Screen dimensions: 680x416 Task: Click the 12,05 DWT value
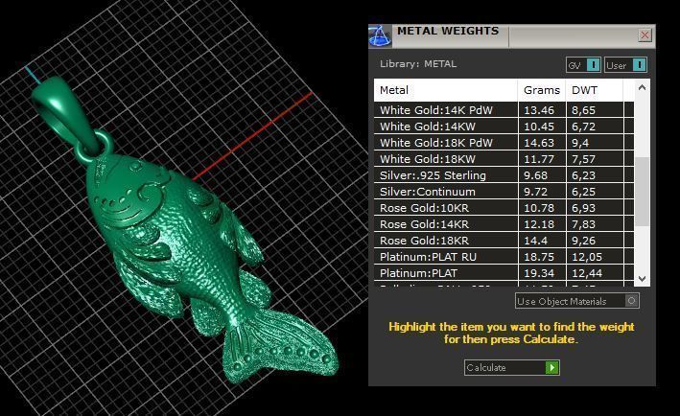pyautogui.click(x=587, y=257)
